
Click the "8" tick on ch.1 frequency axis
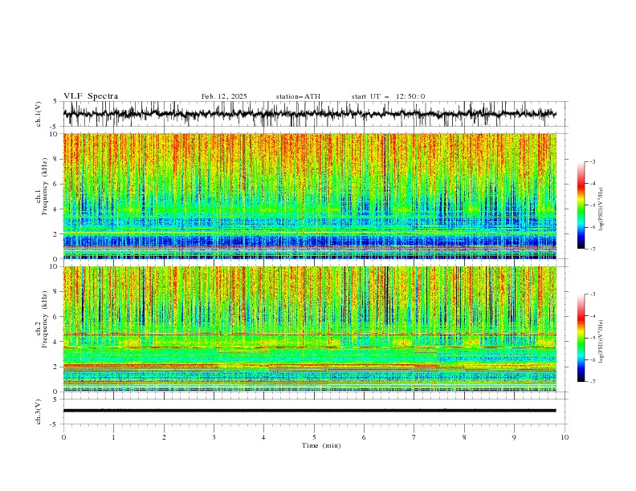(x=55, y=159)
